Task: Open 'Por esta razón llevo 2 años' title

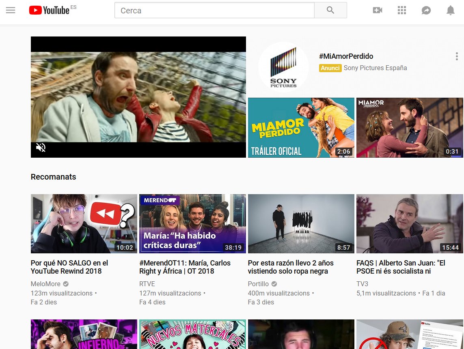Action: [x=291, y=267]
